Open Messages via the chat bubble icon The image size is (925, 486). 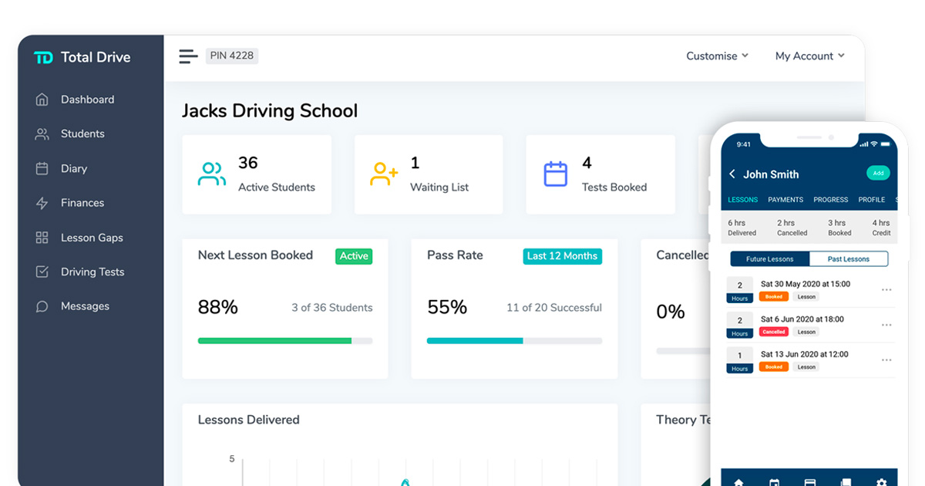click(x=42, y=306)
